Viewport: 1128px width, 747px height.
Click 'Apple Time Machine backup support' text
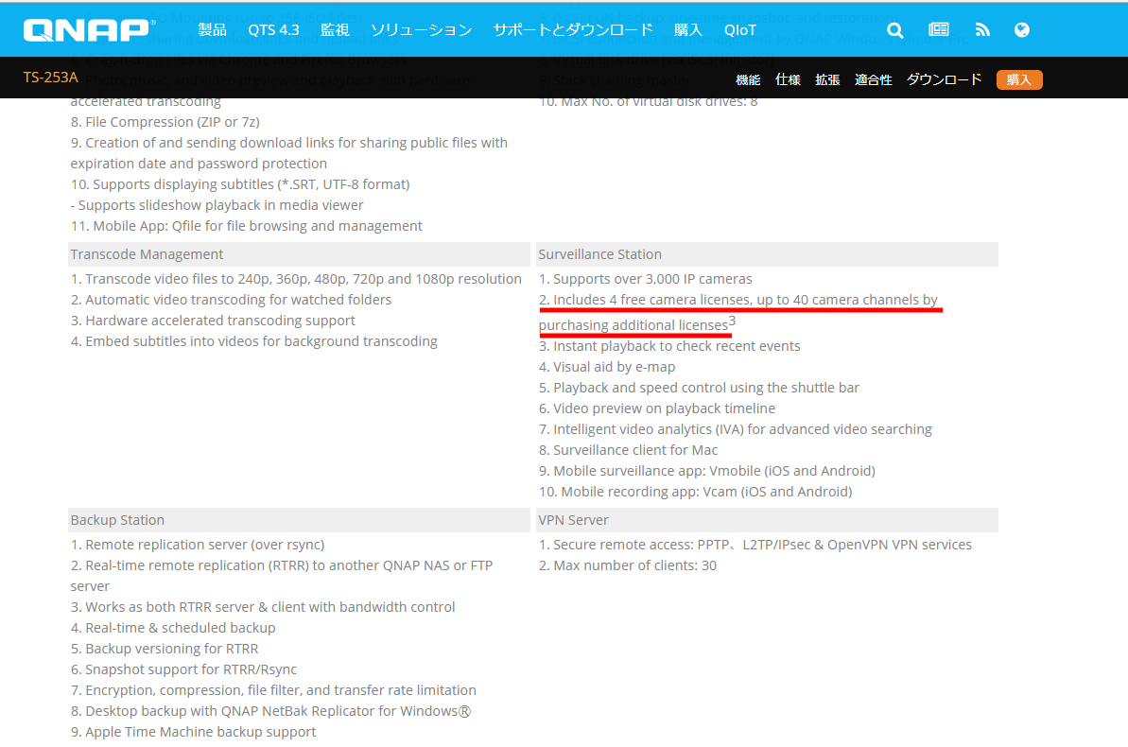(x=193, y=733)
